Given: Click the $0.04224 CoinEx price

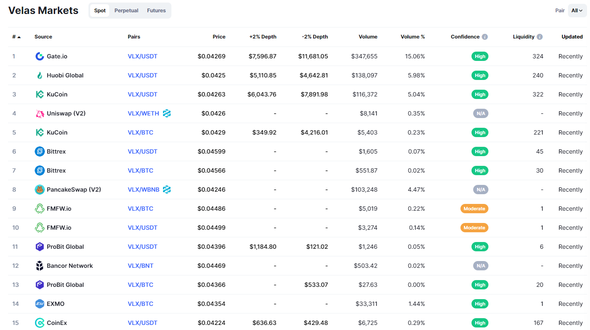Looking at the screenshot, I should pos(212,323).
